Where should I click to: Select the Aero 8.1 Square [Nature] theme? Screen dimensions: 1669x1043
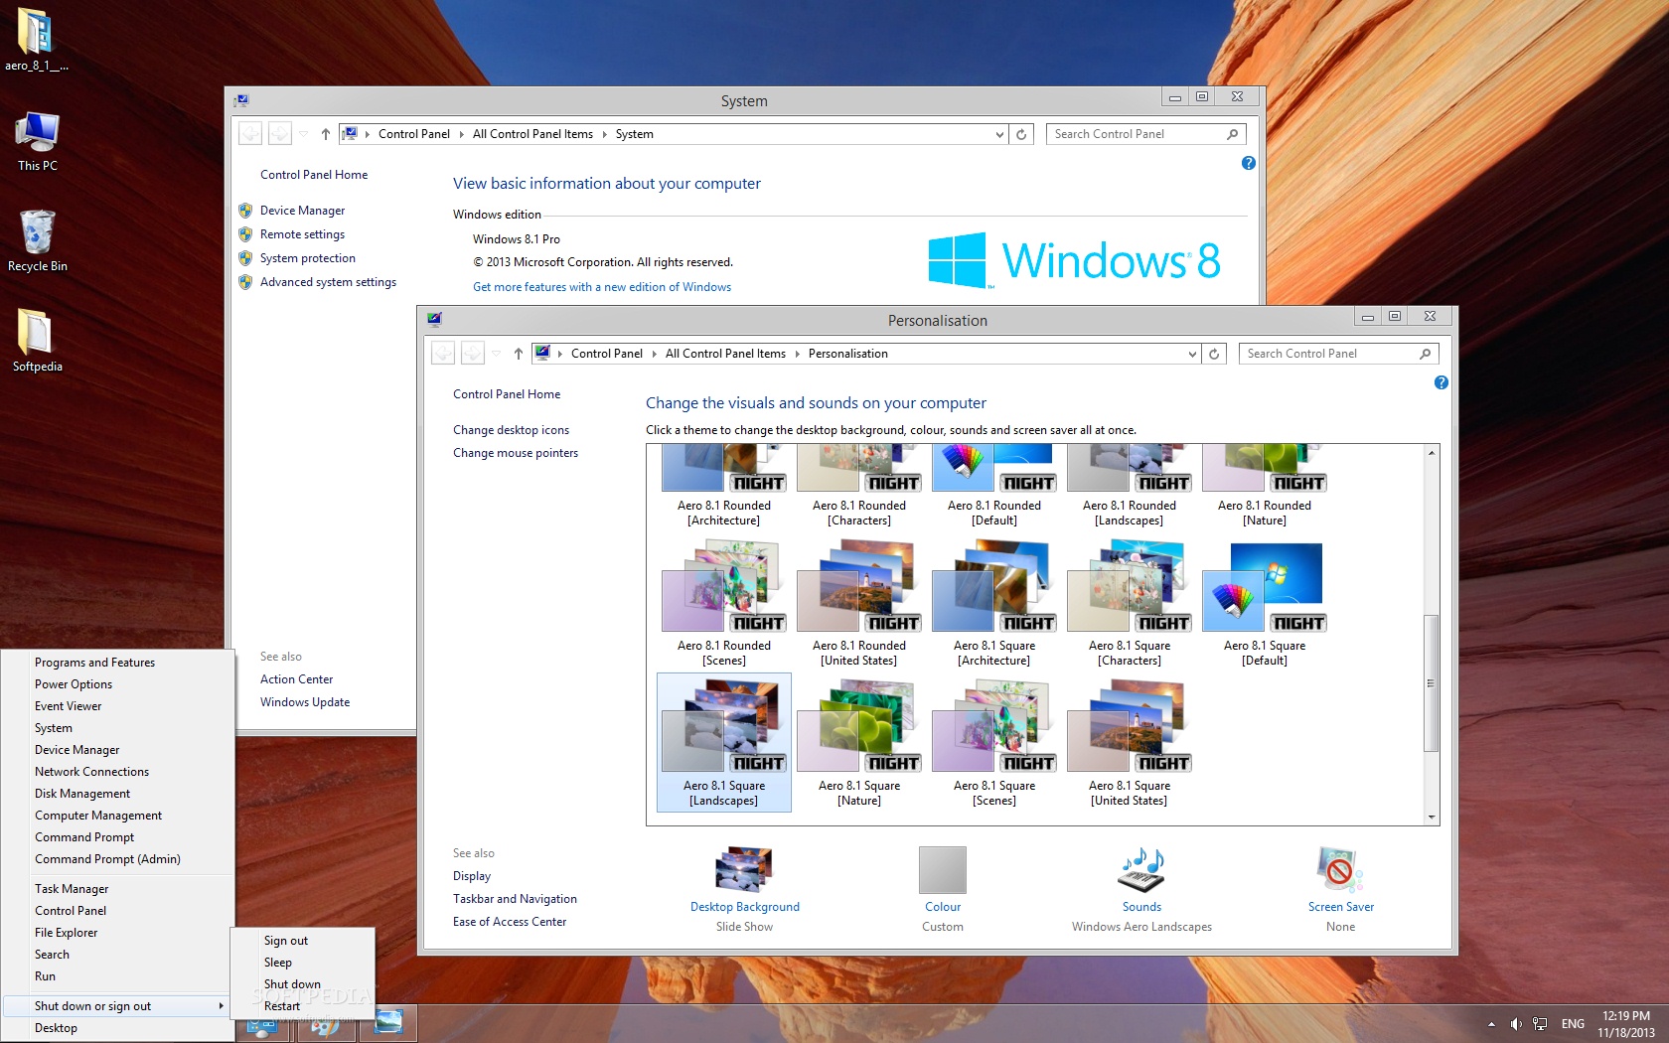859,743
